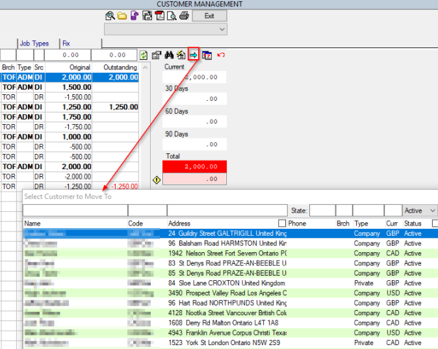
Task: Click the 60 Days balance field
Action: [194, 122]
